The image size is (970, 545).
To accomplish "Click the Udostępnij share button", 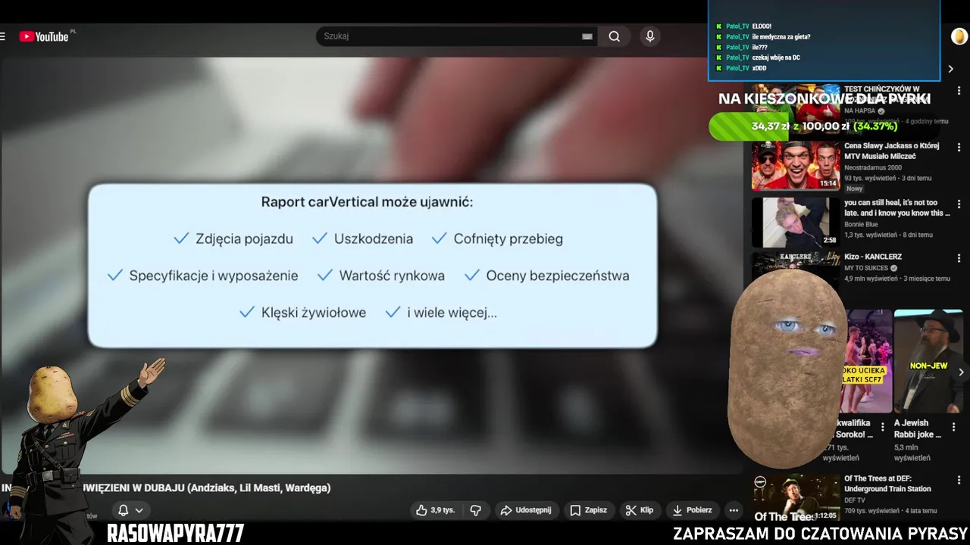I will click(525, 510).
